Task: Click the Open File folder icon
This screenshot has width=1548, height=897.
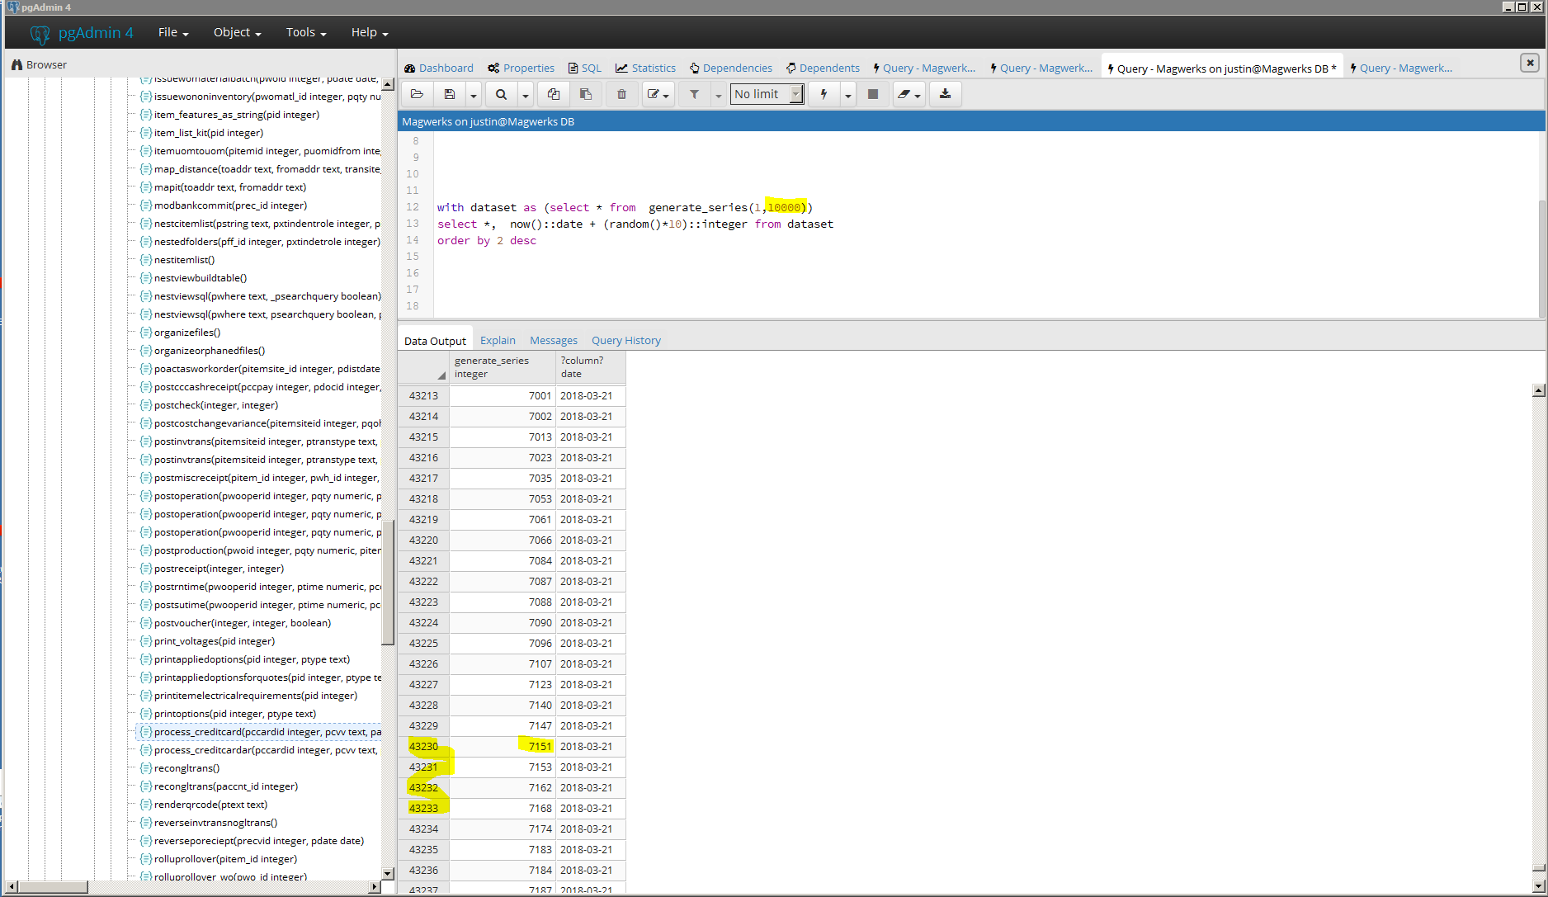Action: click(417, 94)
